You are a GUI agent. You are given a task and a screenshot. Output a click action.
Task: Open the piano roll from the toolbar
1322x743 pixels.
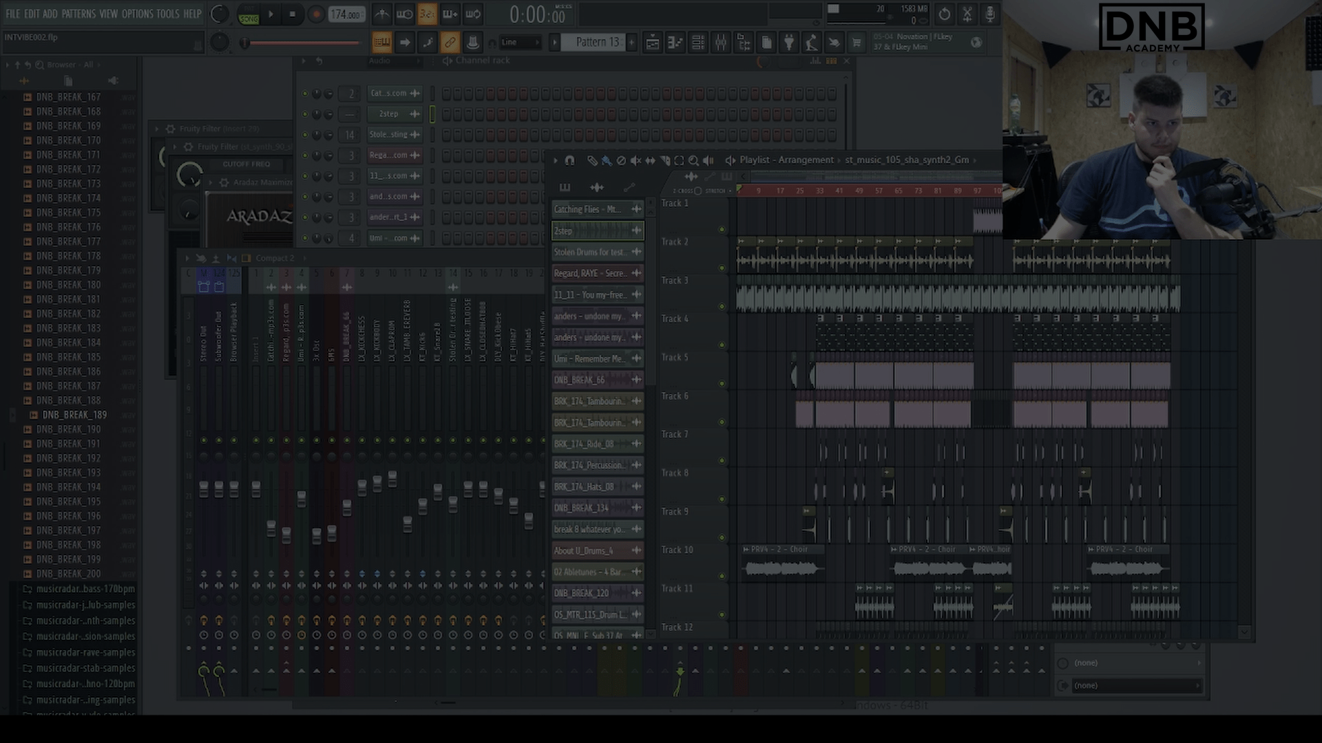675,43
